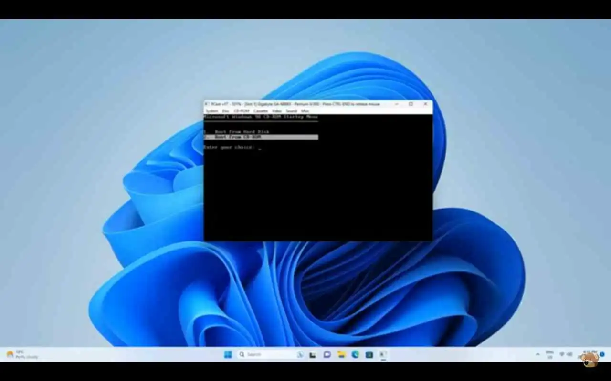Open Task View from the taskbar
The image size is (611, 381).
coord(313,354)
